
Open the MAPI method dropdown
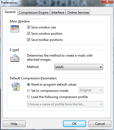(79, 67)
